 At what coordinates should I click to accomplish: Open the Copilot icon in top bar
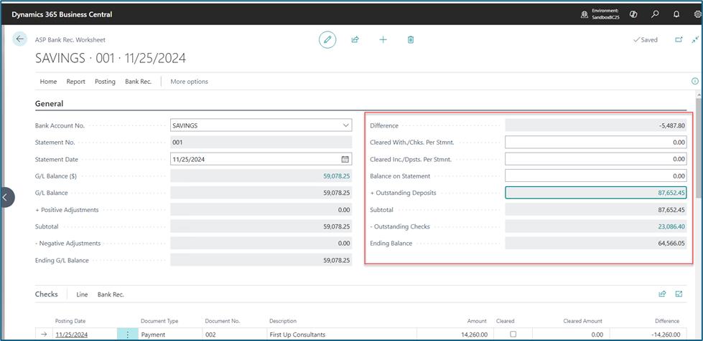point(633,14)
